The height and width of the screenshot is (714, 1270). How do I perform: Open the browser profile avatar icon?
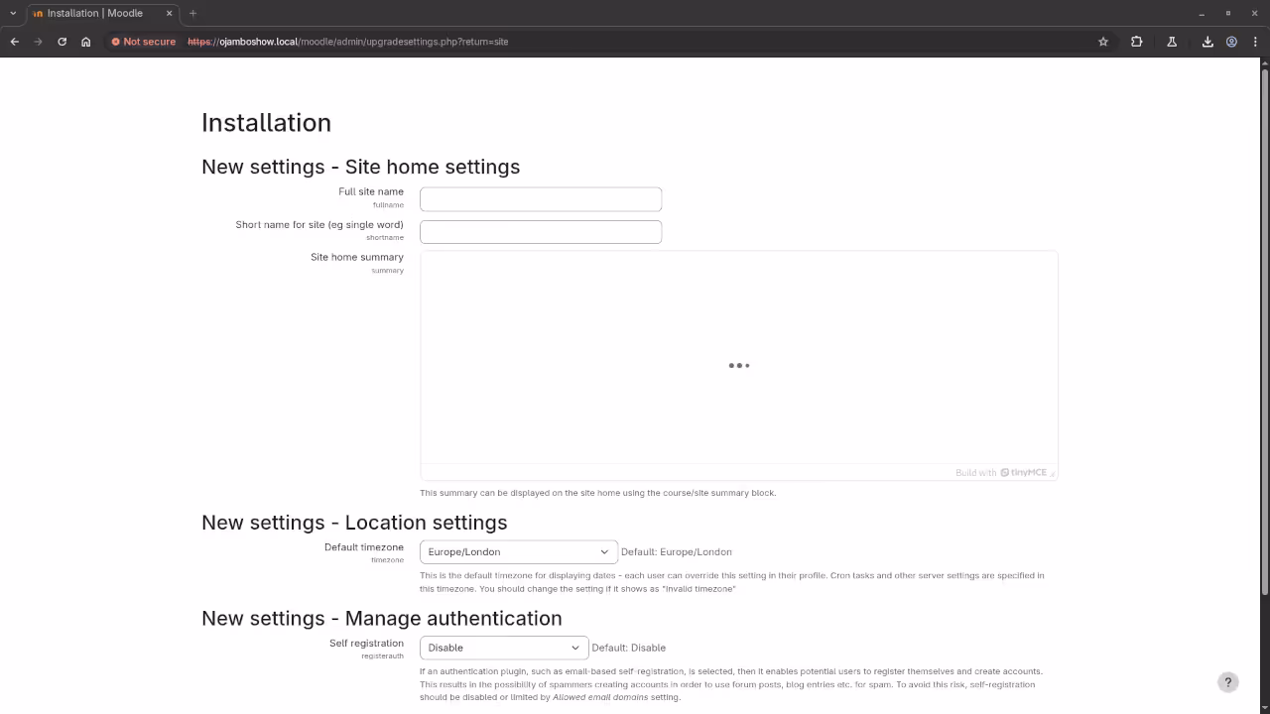coord(1231,42)
